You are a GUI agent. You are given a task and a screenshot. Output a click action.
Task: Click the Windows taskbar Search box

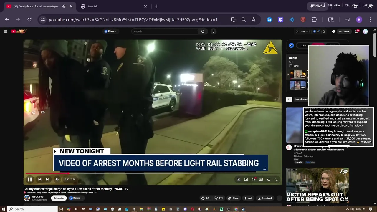coord(32,209)
